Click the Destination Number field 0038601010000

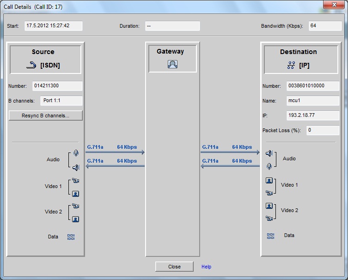pyautogui.click(x=313, y=86)
